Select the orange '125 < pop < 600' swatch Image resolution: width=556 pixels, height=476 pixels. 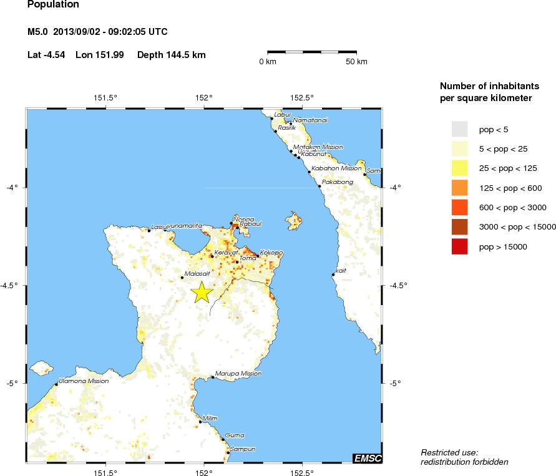pos(459,188)
